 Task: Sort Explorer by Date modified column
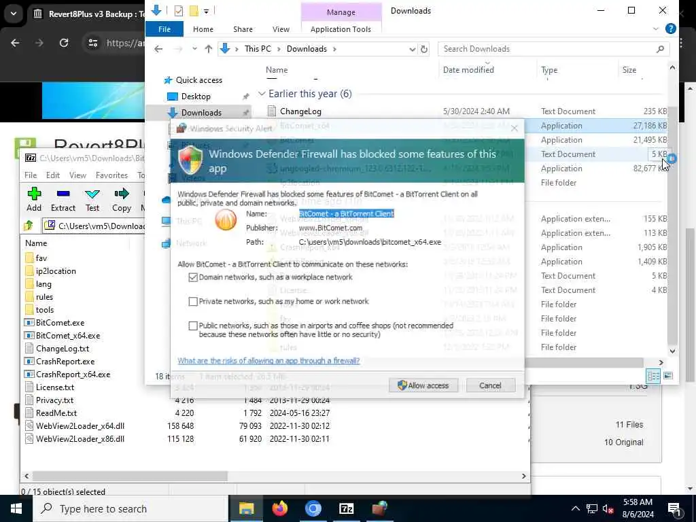click(468, 70)
